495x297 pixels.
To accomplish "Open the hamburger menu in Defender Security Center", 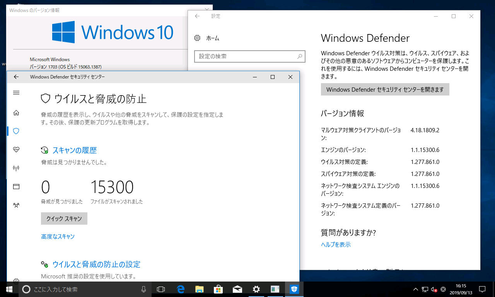I will pos(16,93).
